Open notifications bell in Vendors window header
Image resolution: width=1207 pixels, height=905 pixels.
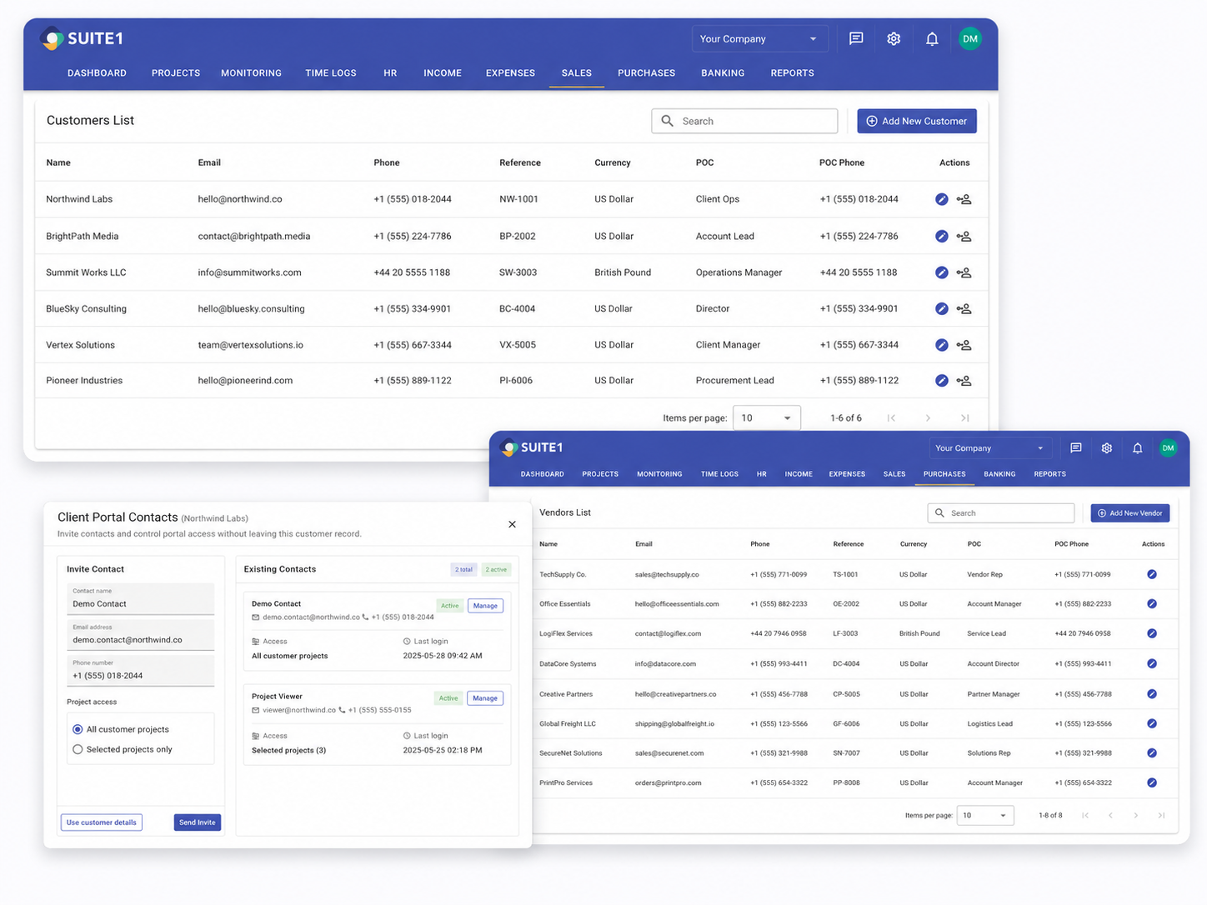click(x=1137, y=447)
